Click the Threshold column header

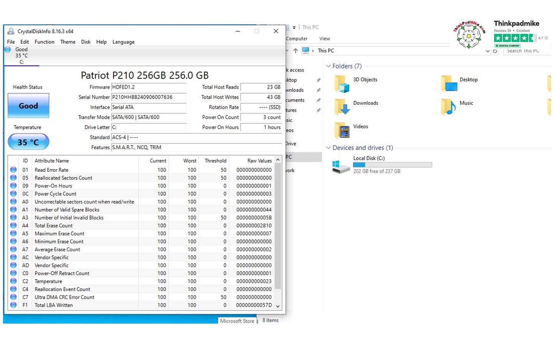(x=215, y=161)
